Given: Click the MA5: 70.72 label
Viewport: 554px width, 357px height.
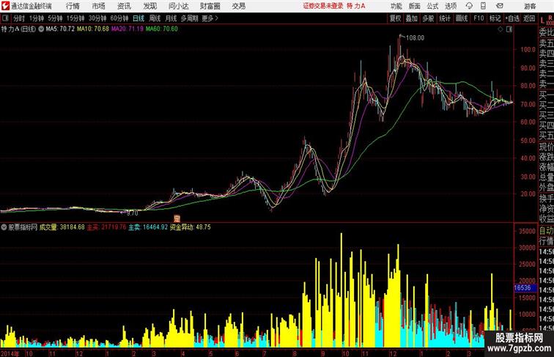Looking at the screenshot, I should [60, 29].
